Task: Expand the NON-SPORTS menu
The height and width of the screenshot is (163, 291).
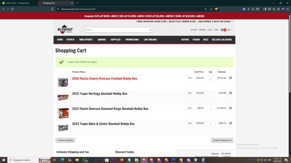Action: coord(86,39)
